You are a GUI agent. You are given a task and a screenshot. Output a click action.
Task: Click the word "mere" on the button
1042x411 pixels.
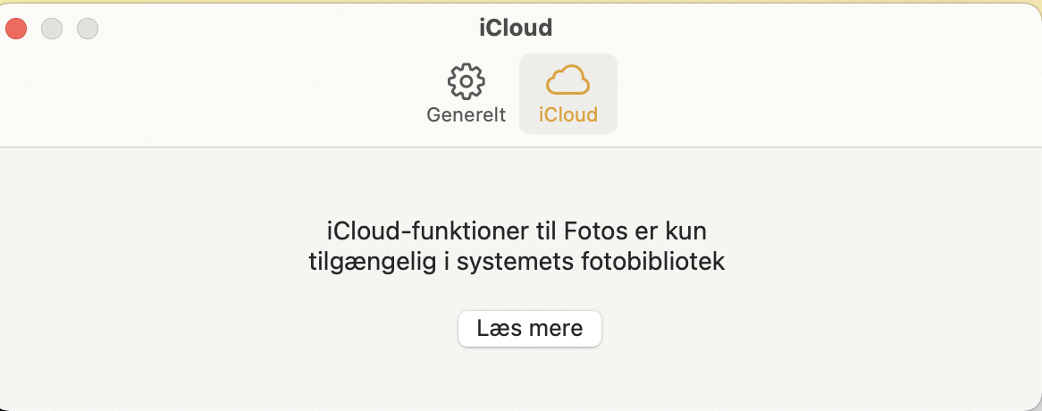coord(555,328)
